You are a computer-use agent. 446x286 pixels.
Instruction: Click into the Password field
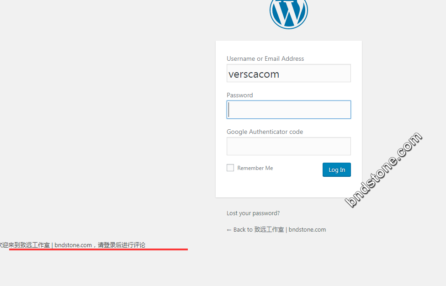289,110
